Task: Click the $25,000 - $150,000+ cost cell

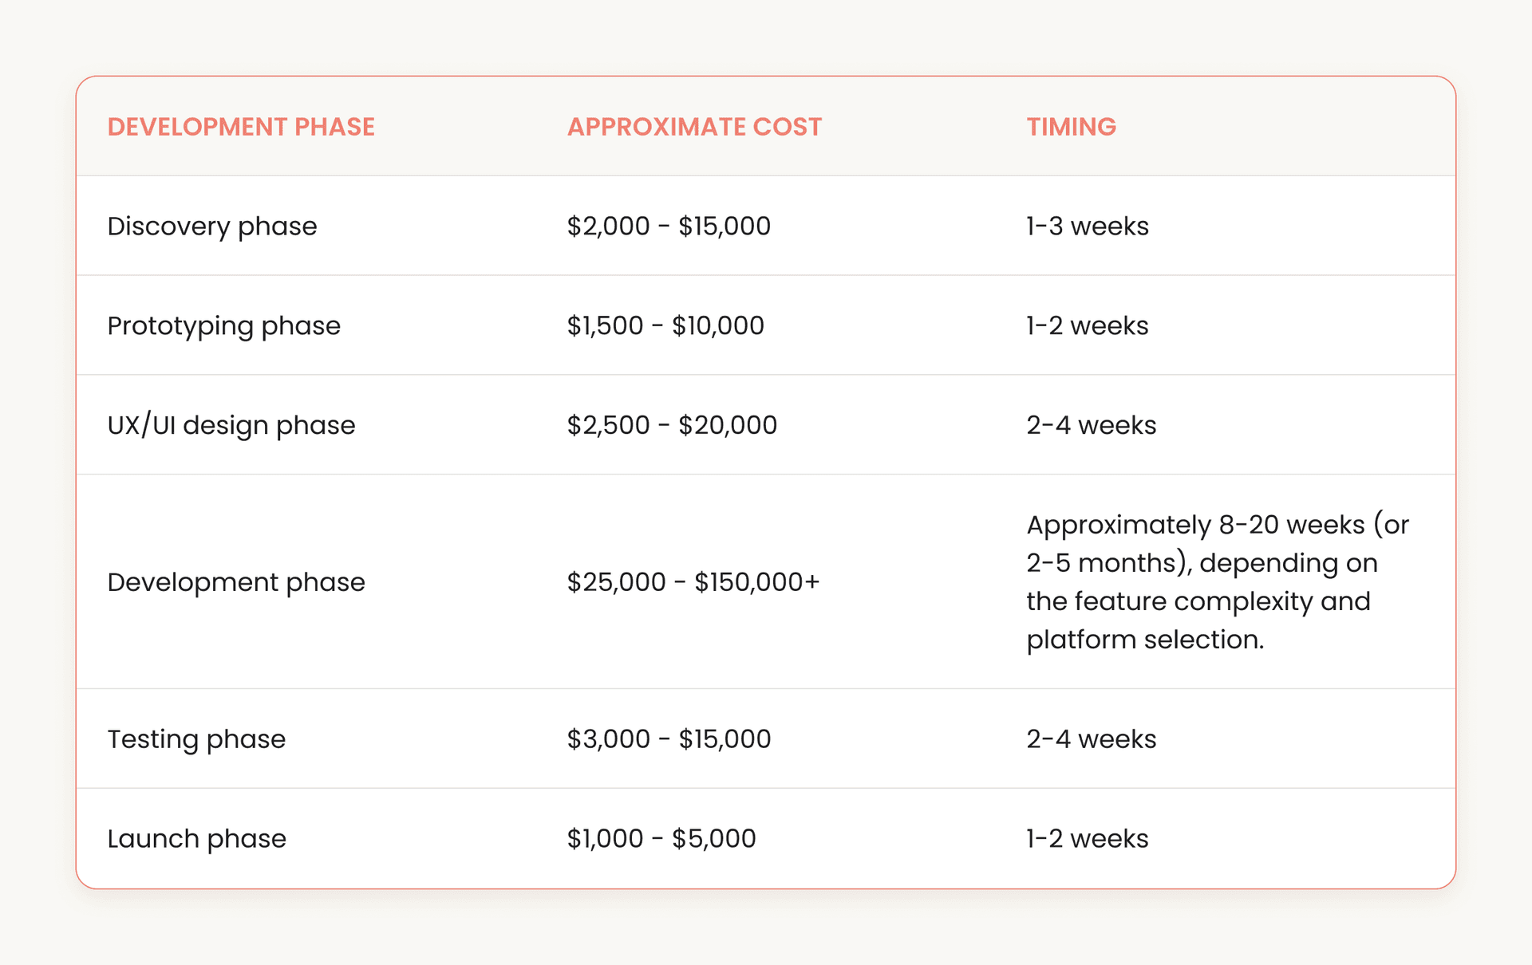Action: click(x=693, y=582)
